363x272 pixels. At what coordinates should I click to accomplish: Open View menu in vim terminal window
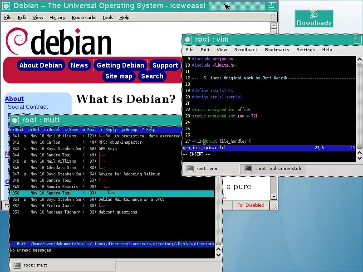[222, 50]
